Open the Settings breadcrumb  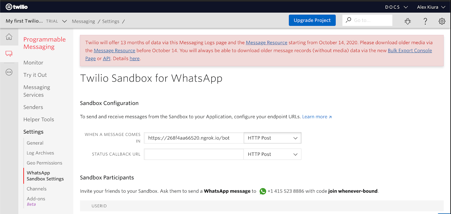pyautogui.click(x=110, y=21)
